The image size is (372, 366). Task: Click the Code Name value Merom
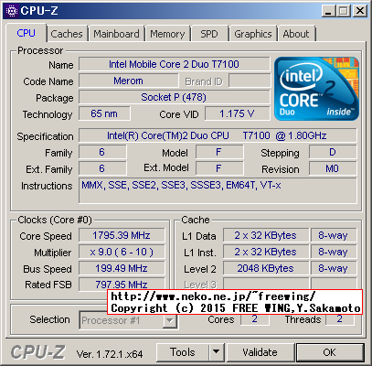pyautogui.click(x=129, y=81)
